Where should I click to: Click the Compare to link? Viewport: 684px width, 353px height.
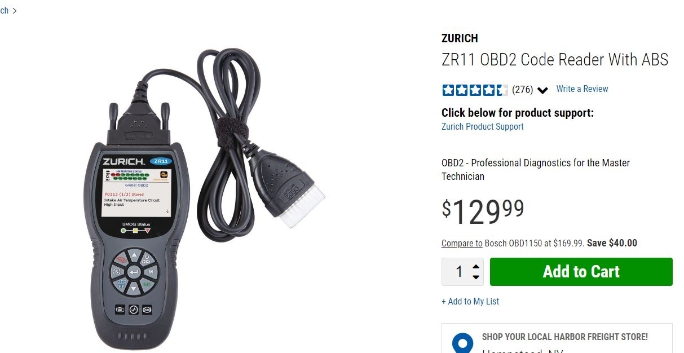point(462,244)
